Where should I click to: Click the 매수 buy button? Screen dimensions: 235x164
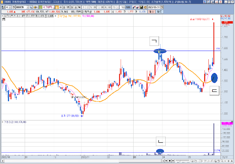(152, 12)
